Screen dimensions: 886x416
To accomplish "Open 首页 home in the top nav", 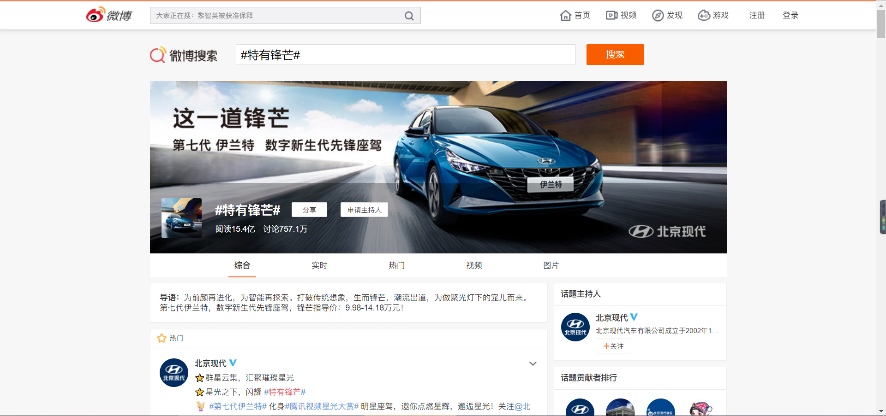I will (575, 15).
